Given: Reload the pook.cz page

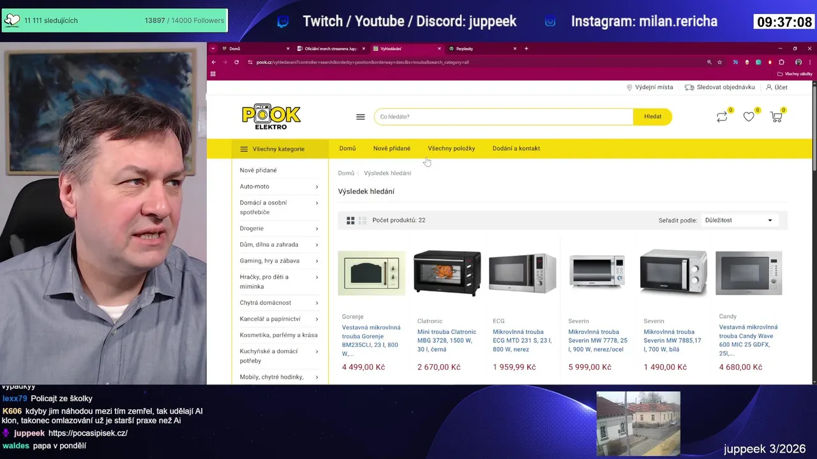Looking at the screenshot, I should coord(237,62).
